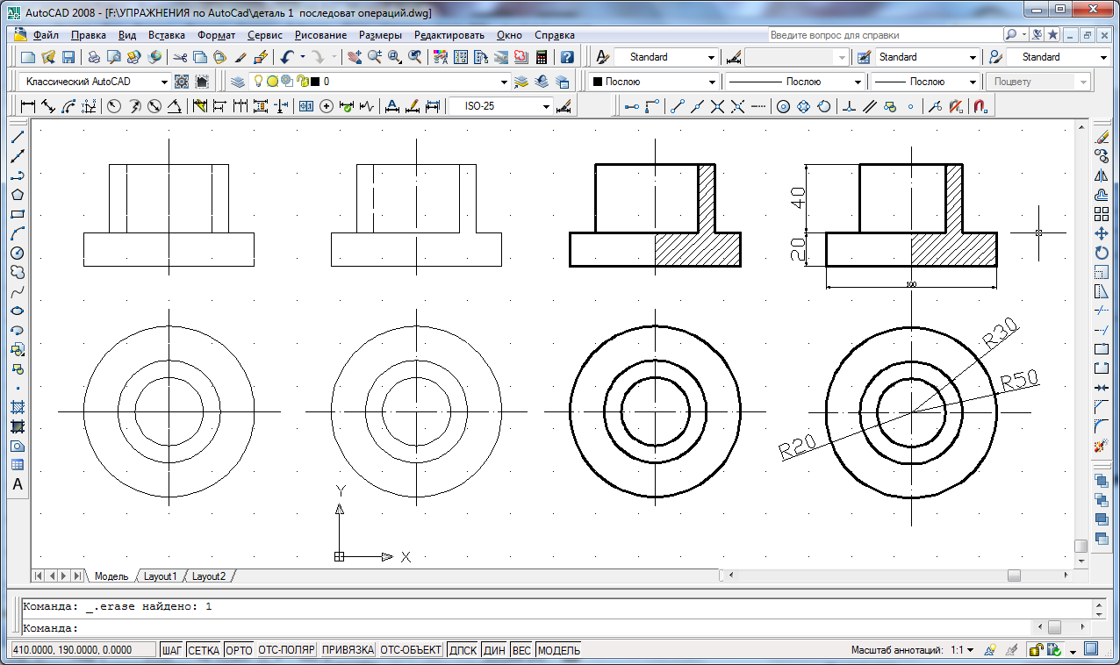Screen dimensions: 1120x665
Task: Select the Hatch tool
Action: click(17, 407)
